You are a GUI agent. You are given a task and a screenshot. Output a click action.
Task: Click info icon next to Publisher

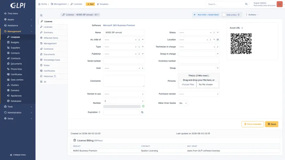pyautogui.click(x=139, y=54)
